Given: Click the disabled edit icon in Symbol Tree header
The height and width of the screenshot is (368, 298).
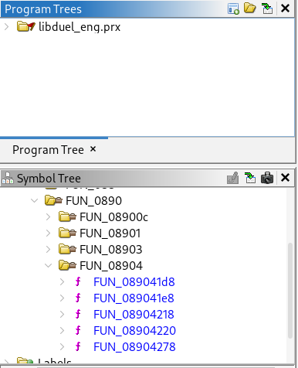Looking at the screenshot, I should [232, 178].
